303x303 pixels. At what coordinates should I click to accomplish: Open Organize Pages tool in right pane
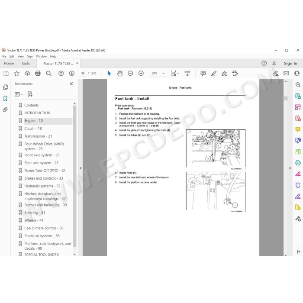pos(298,107)
